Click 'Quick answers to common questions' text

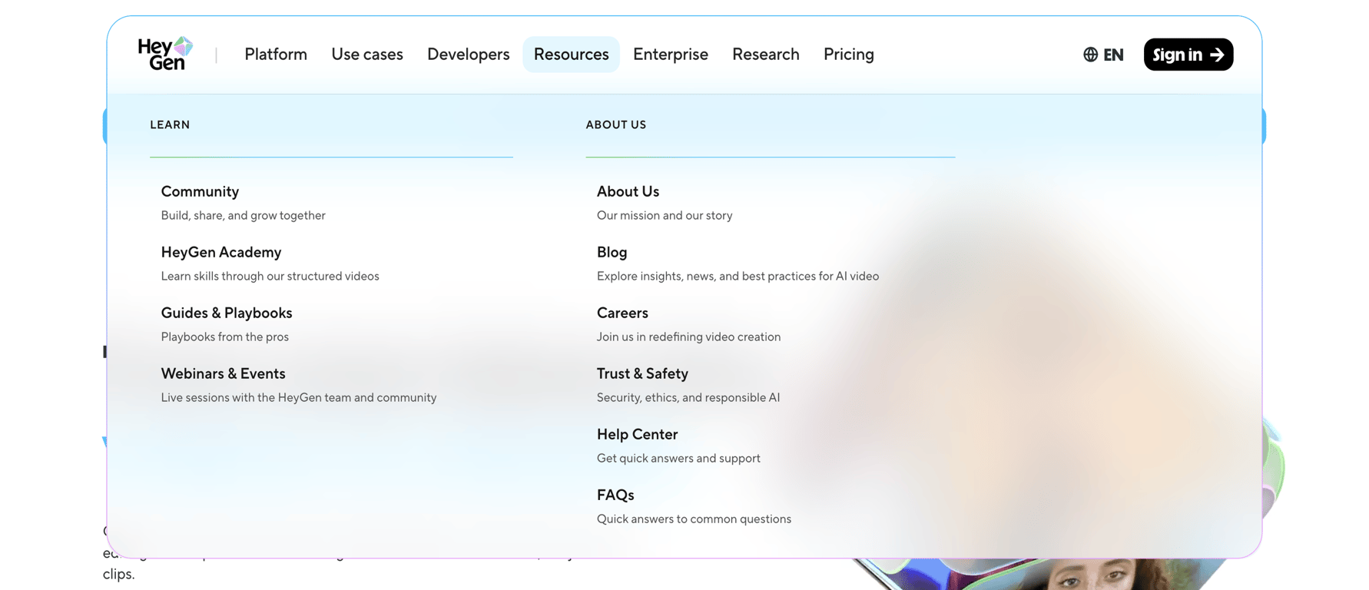[694, 519]
